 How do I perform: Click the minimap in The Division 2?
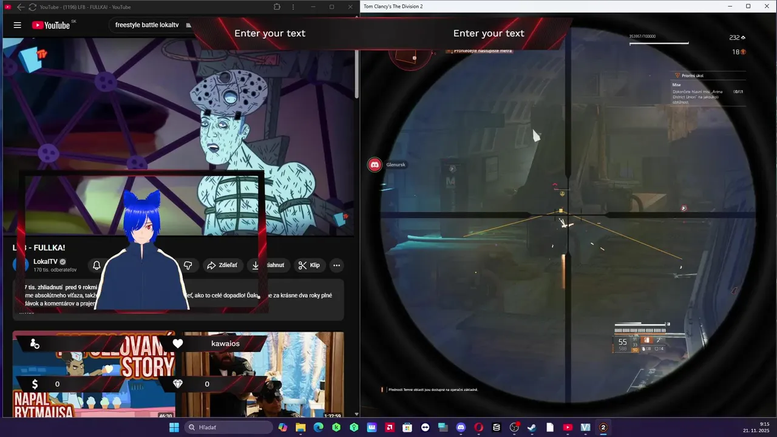[410, 57]
